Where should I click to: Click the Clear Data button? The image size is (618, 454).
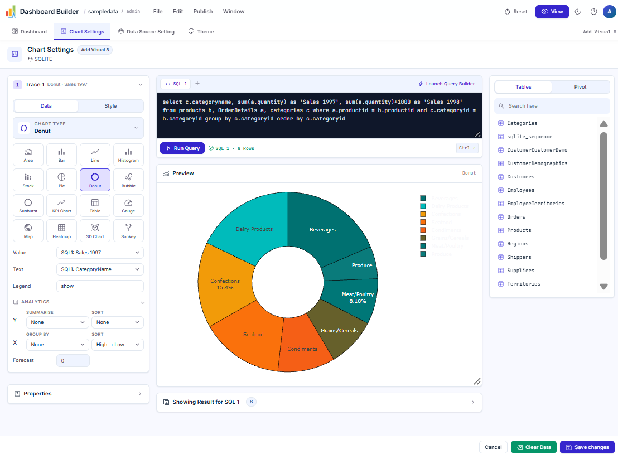[x=534, y=447]
